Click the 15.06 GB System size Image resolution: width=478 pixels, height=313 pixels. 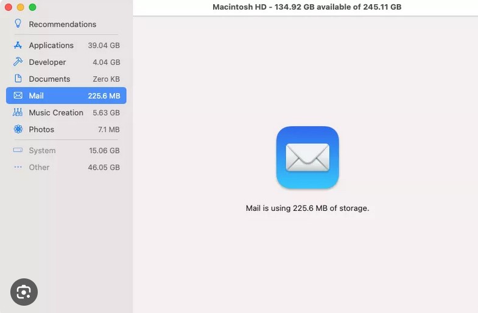click(x=104, y=151)
